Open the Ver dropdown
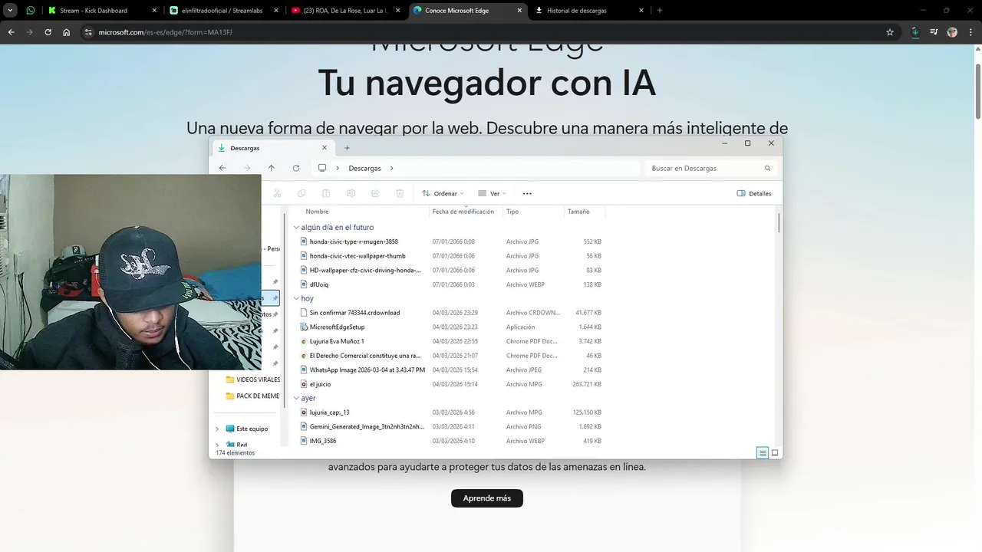This screenshot has height=552, width=982. (x=492, y=193)
